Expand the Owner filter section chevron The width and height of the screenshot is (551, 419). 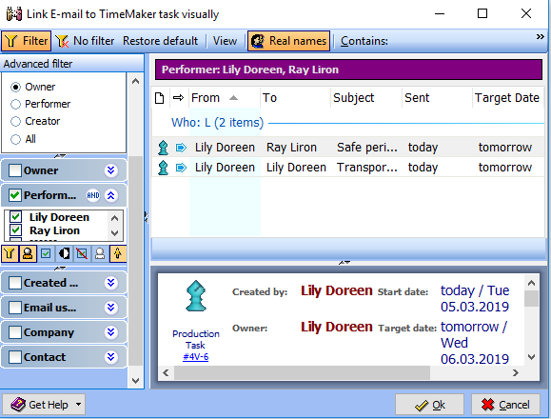pyautogui.click(x=111, y=170)
